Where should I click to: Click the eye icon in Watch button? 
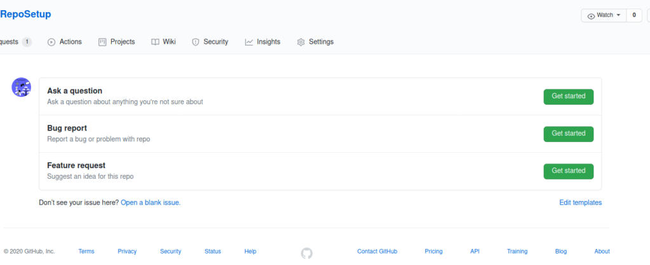(591, 16)
